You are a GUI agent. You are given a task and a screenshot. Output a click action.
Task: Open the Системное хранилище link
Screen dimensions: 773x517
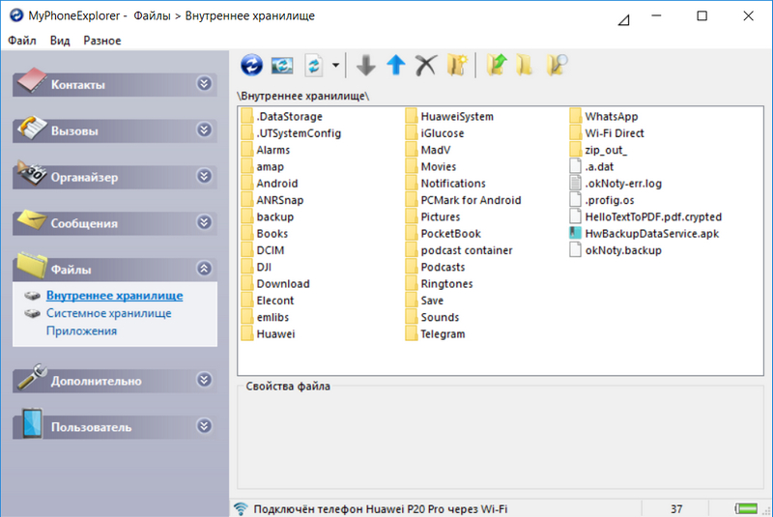click(x=108, y=313)
